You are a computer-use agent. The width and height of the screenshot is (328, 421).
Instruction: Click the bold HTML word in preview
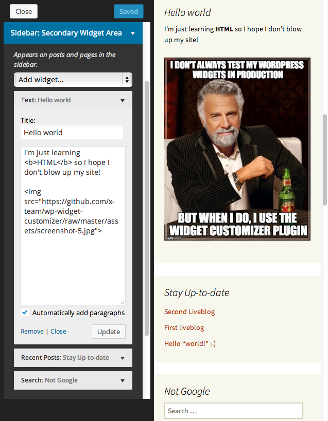[224, 29]
